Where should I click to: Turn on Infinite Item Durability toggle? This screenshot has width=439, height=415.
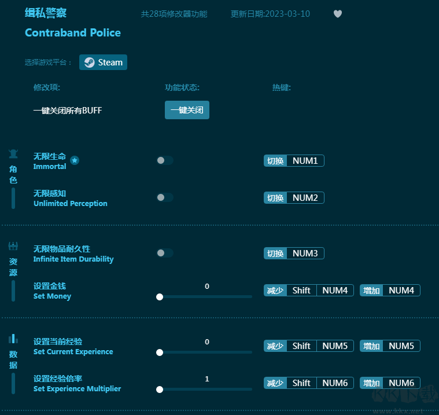[x=165, y=253]
